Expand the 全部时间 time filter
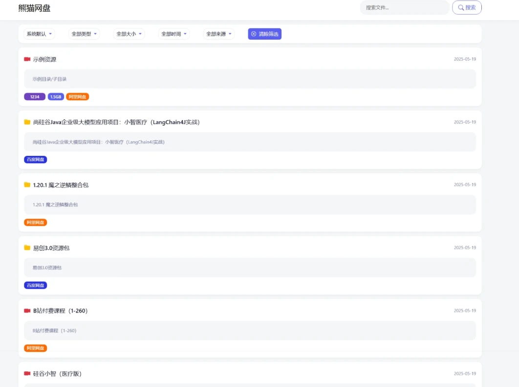Viewport: 519px width, 387px height. click(174, 34)
